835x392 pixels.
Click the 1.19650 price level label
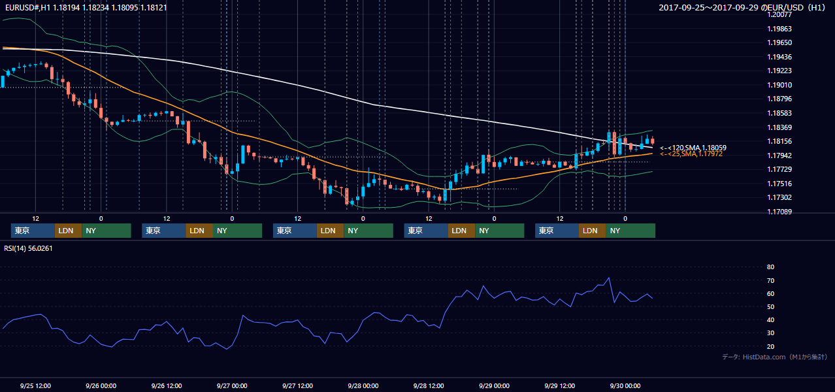click(x=779, y=42)
